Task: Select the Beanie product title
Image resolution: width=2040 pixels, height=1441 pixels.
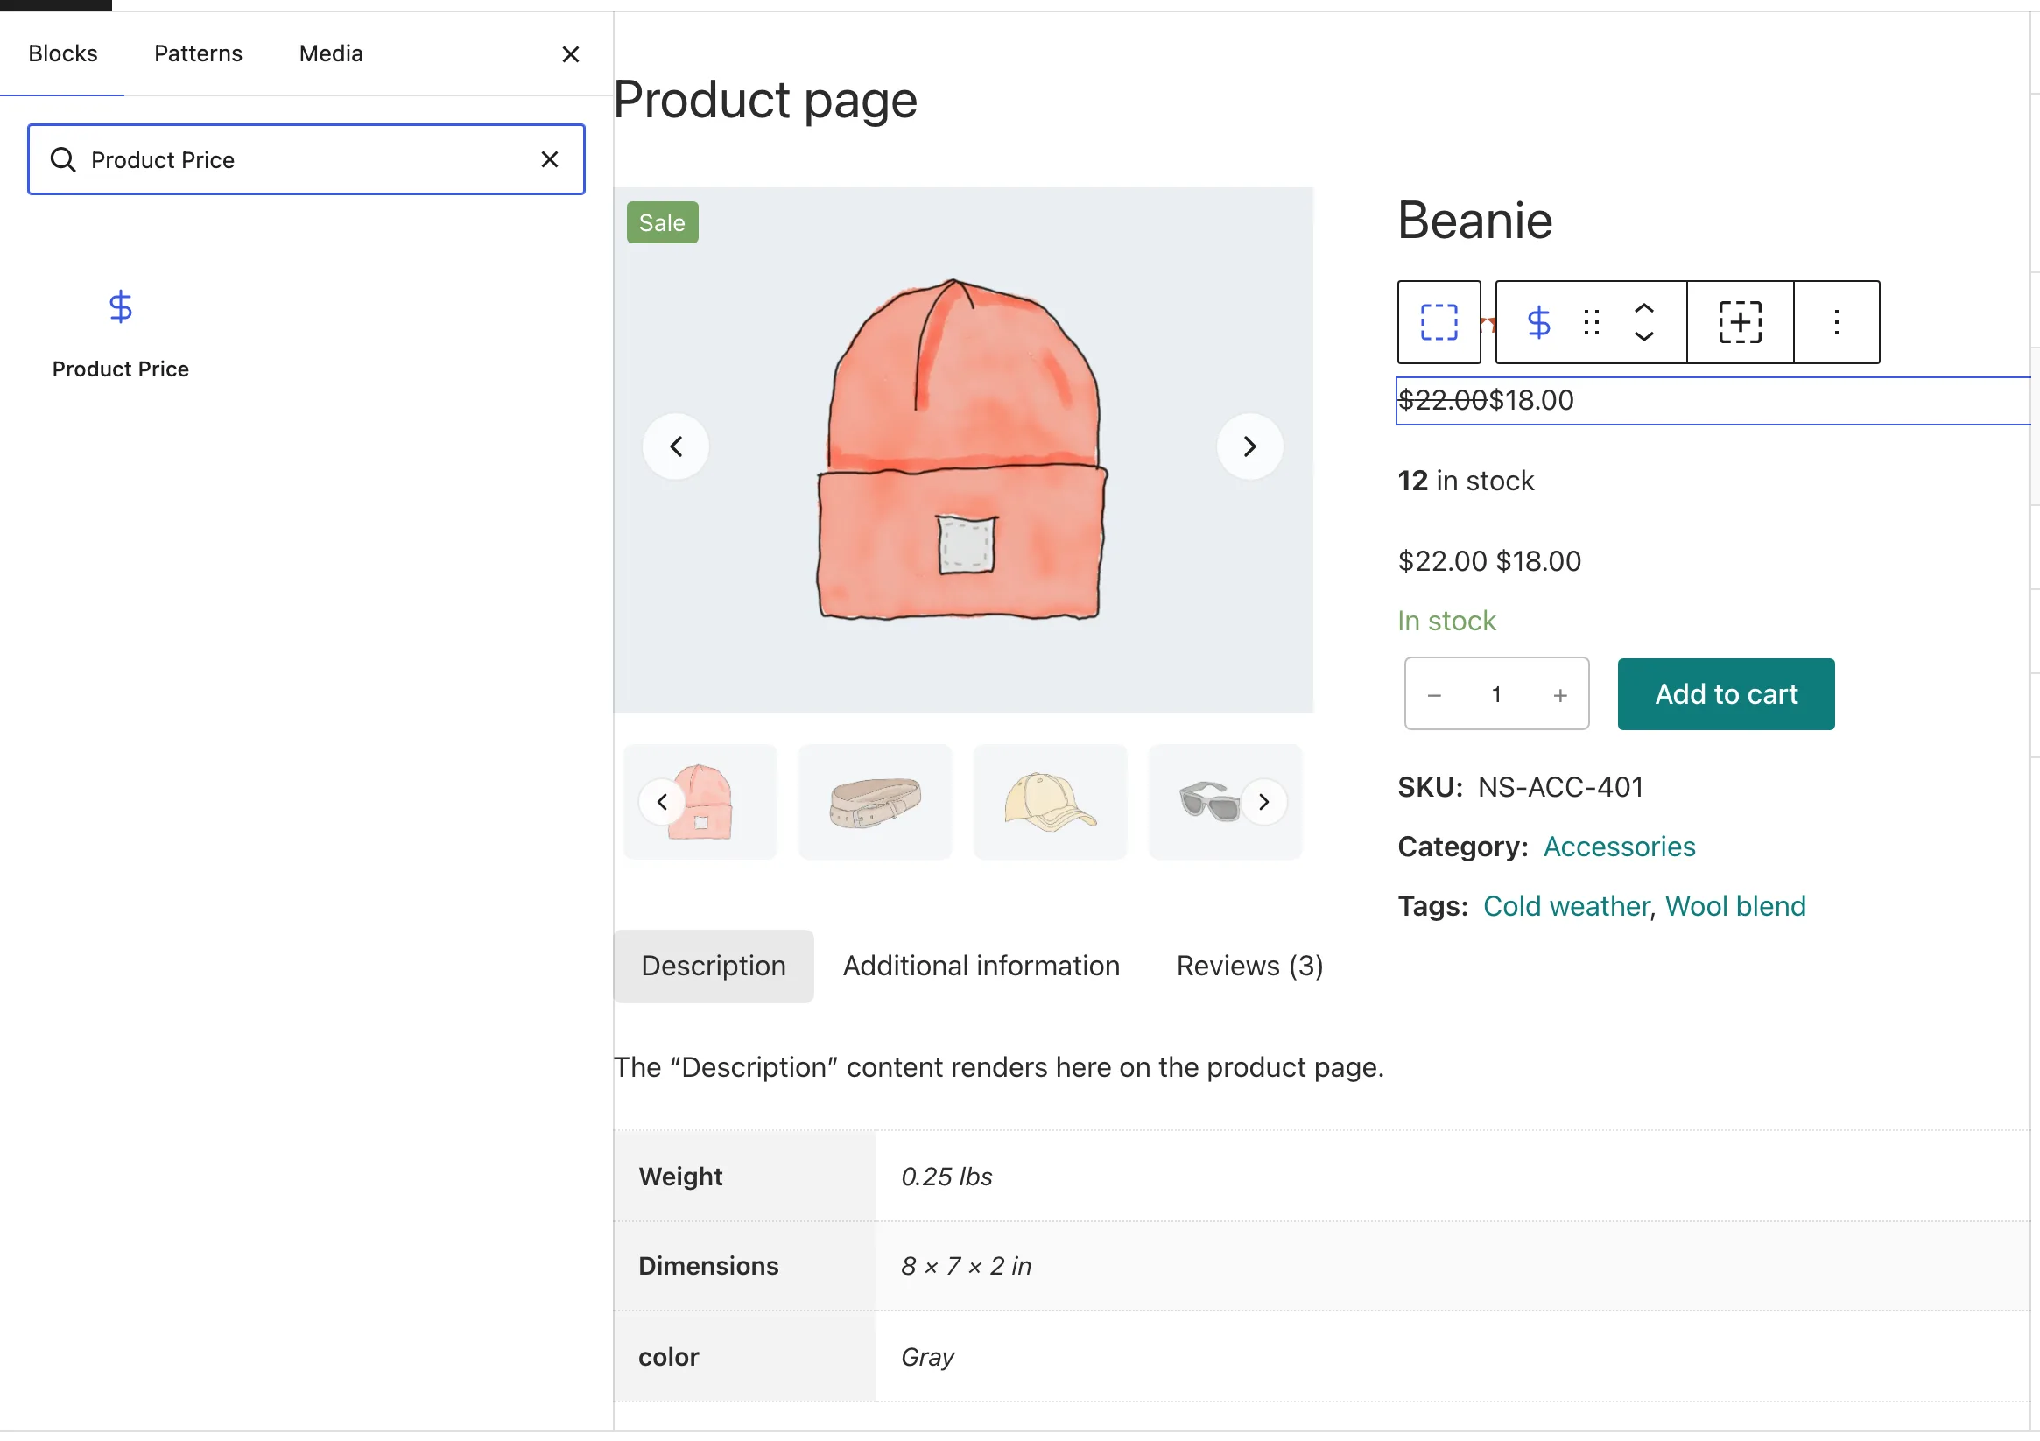Action: click(x=1475, y=221)
